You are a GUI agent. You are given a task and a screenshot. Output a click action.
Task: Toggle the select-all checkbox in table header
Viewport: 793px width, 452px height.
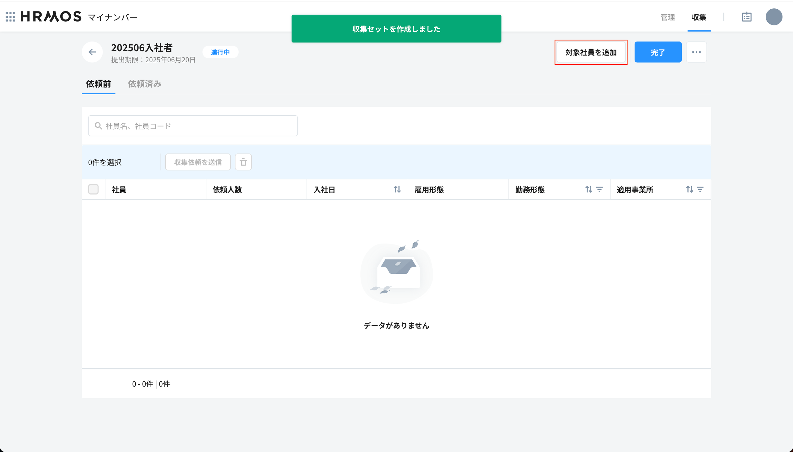tap(93, 189)
